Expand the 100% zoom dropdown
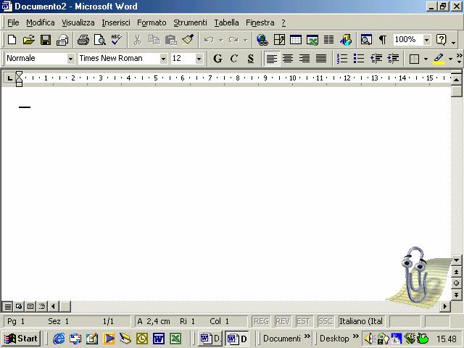This screenshot has width=464, height=348. (x=426, y=40)
